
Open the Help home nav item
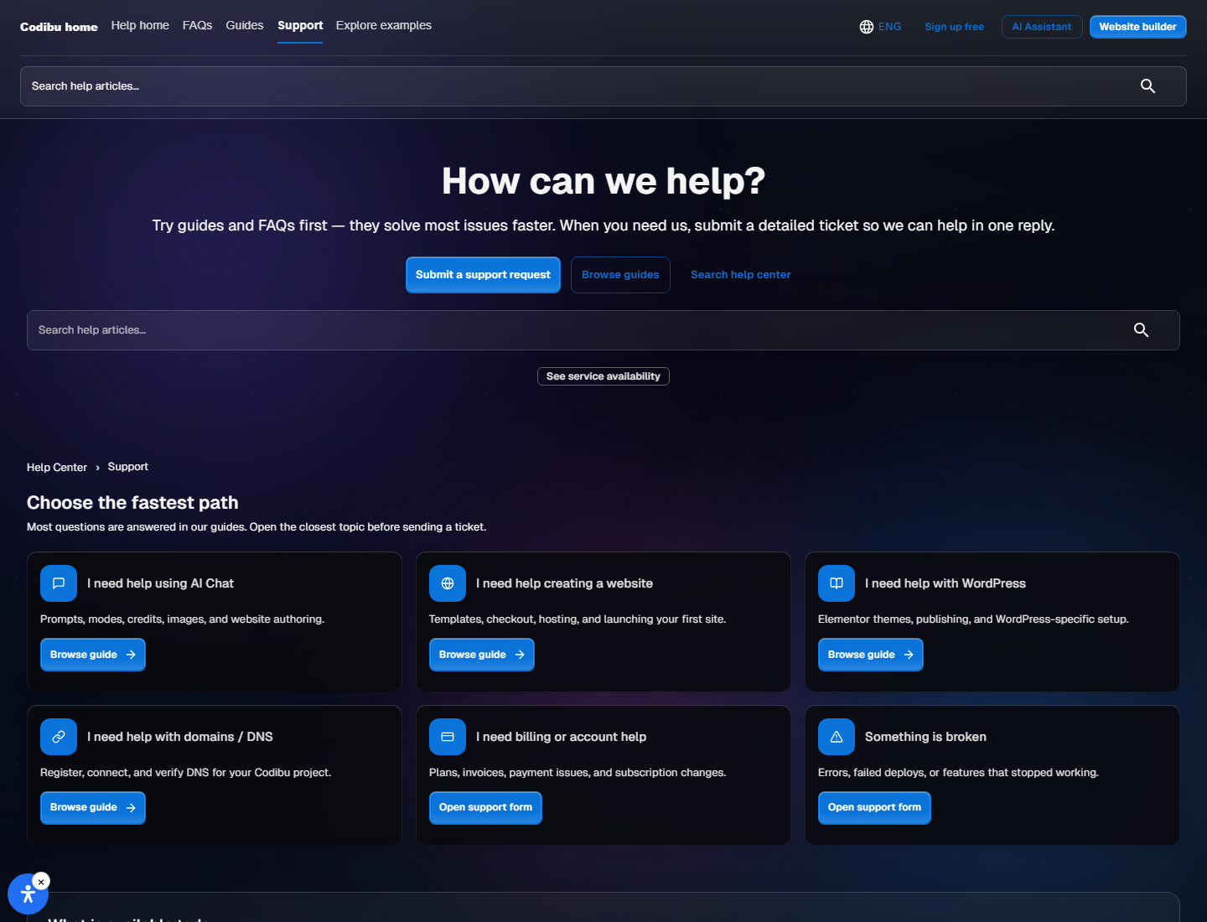coord(140,25)
